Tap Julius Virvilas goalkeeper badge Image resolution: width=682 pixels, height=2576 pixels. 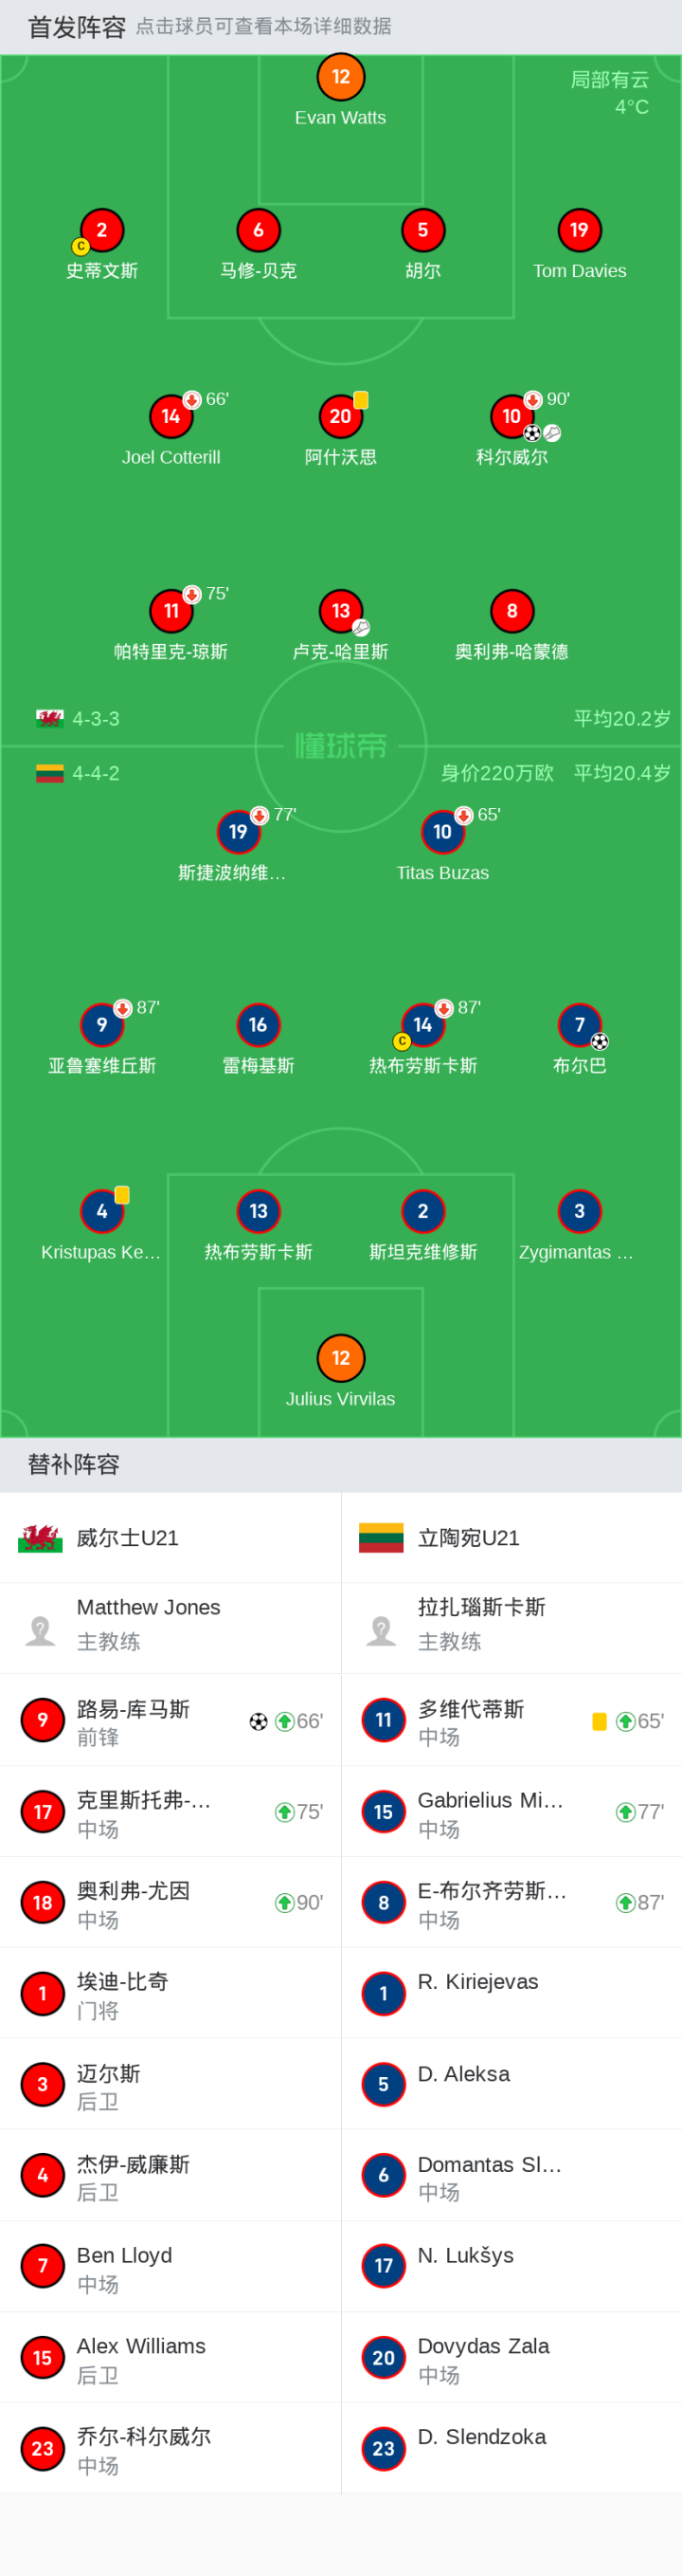point(340,1358)
